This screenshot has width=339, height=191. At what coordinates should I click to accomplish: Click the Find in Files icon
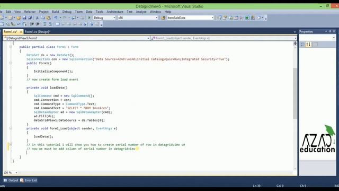click(163, 18)
